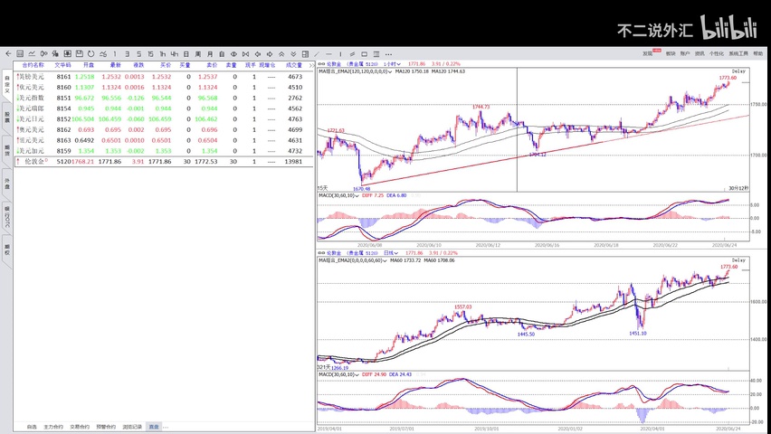Switch to weekly period '周' toolbar icon
The height and width of the screenshot is (434, 771).
(197, 53)
